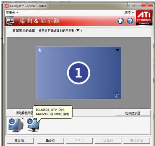Click the 放弃(S) button
155x146 pixels.
(x=108, y=141)
